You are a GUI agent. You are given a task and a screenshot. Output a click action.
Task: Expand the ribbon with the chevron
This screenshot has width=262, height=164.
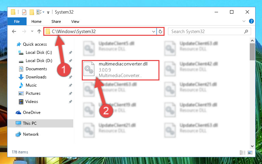(x=244, y=21)
